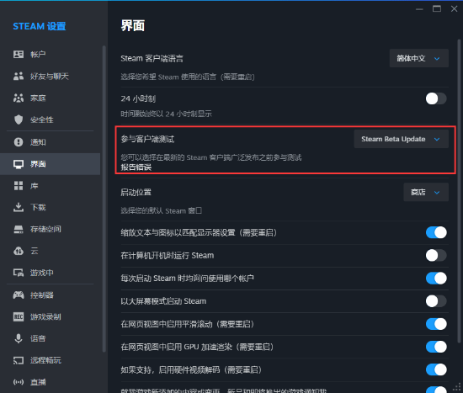
Task: Turn on 以大屏幕模式启动 Steam toggle
Action: click(436, 301)
